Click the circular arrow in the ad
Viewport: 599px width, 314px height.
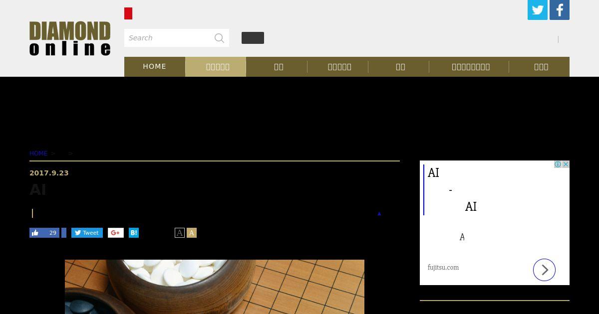[544, 270]
